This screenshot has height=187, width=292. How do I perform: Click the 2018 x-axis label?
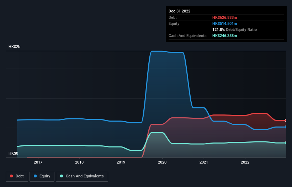tap(79, 162)
